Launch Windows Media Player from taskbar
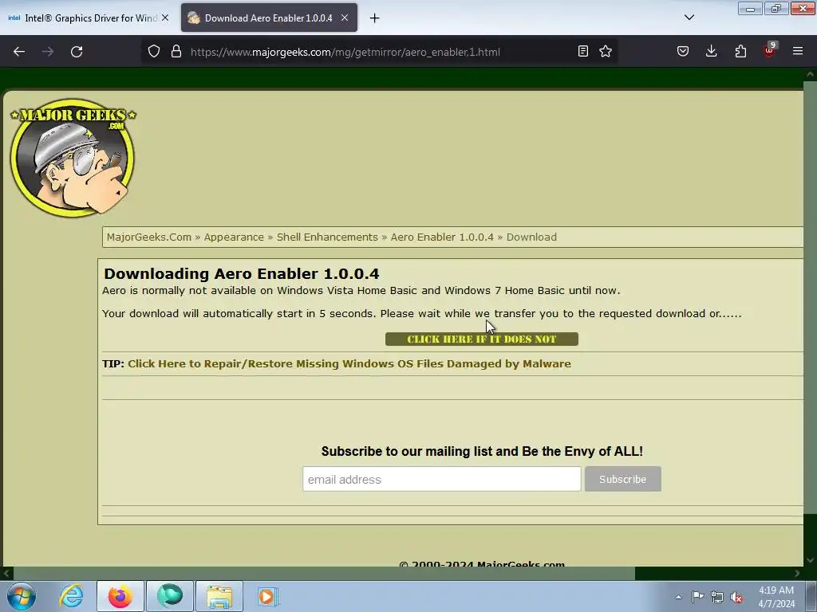This screenshot has width=817, height=612. click(268, 596)
